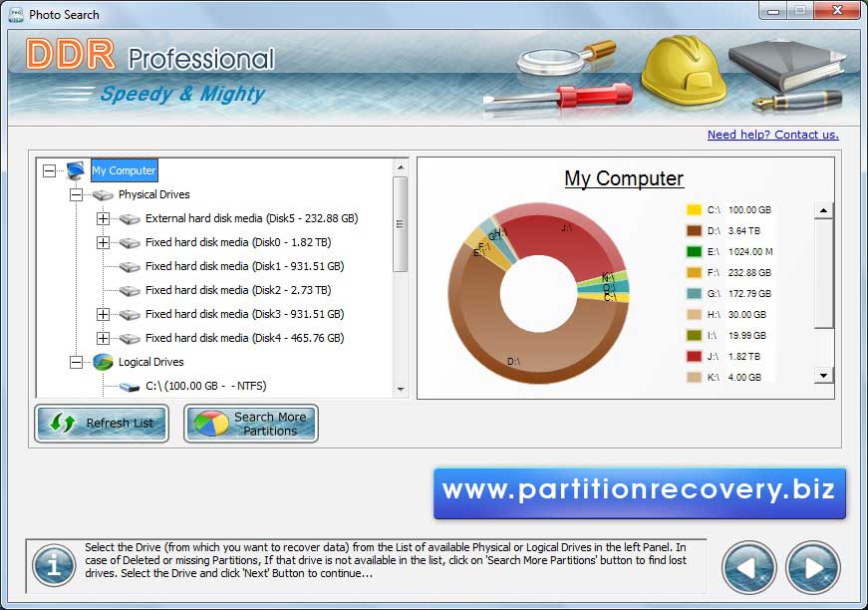
Task: Click the Disk4 drive icon
Action: point(130,338)
